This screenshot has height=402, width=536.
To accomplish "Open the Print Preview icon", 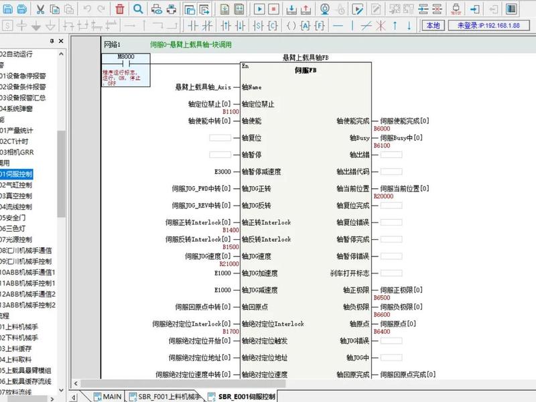I will coord(157,9).
